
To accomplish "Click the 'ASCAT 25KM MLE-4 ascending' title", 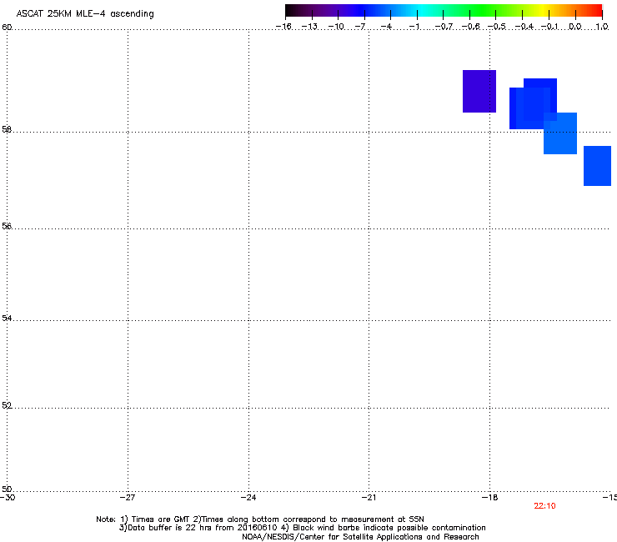I will click(x=85, y=13).
